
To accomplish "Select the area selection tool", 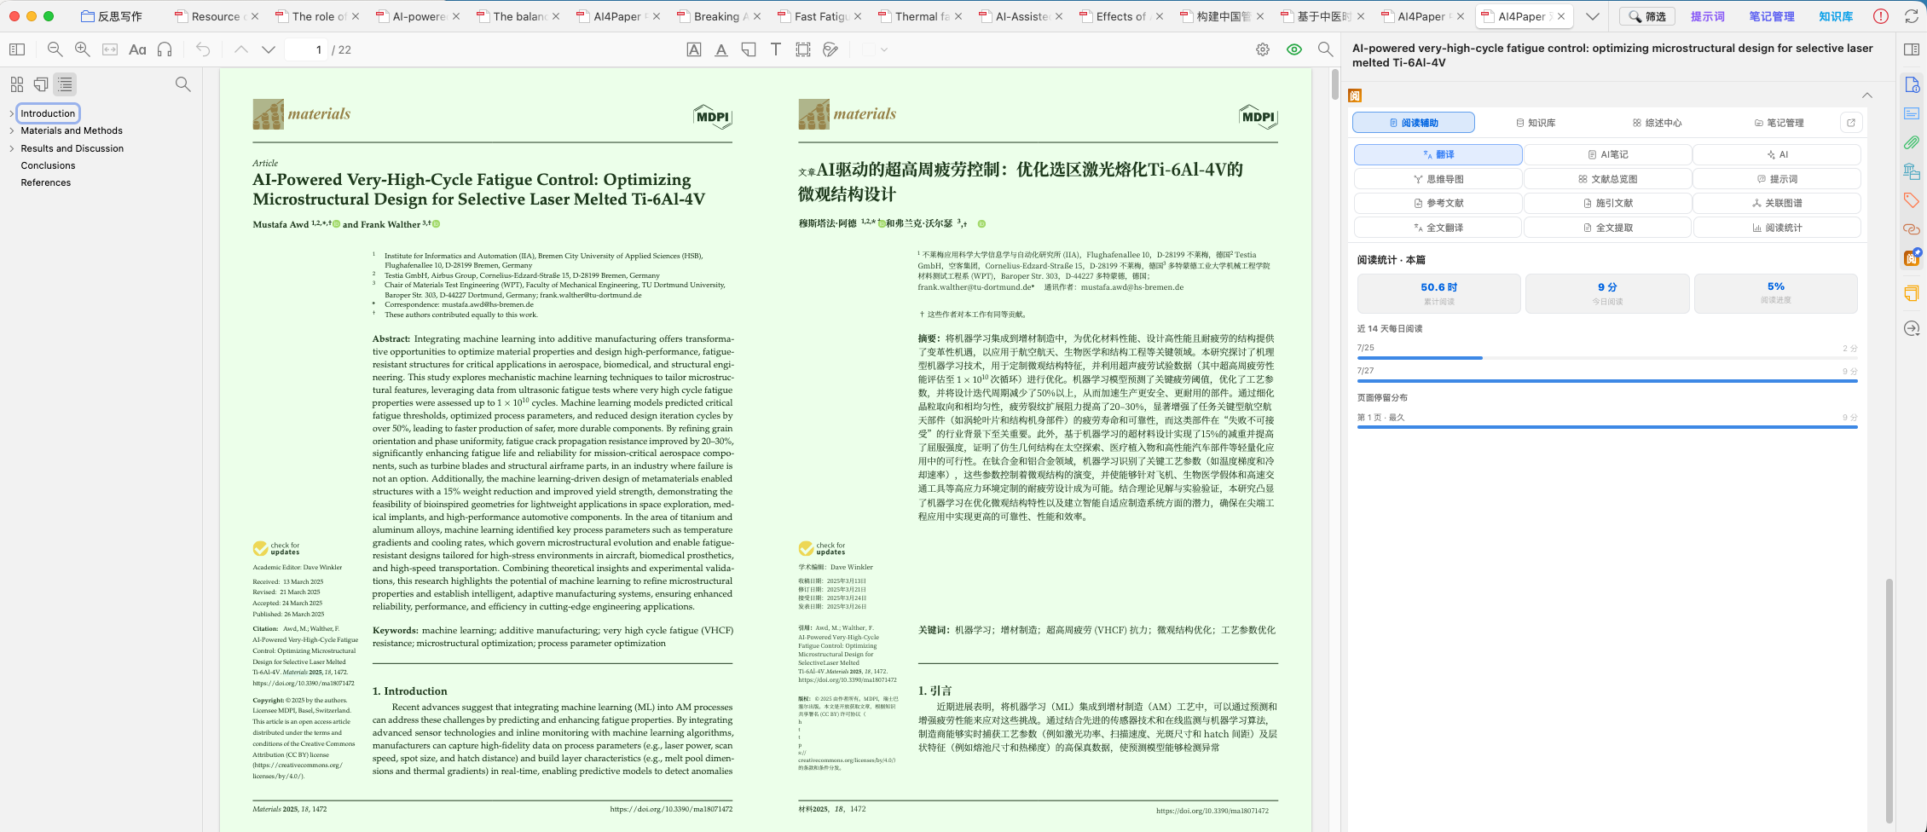I will click(803, 49).
